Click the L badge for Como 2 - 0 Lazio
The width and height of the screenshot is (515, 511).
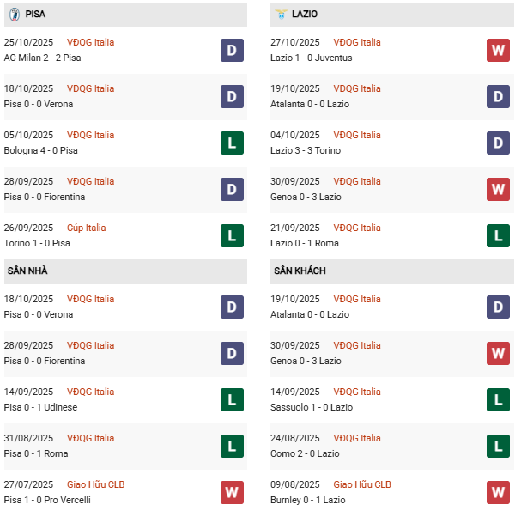coord(498,447)
